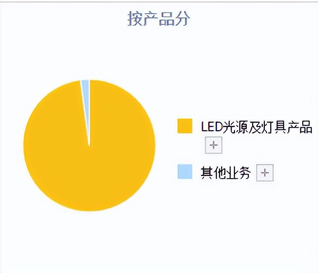Toggle 其他业务 series via its blue square
Viewport: 318px width, 273px height.
185,172
